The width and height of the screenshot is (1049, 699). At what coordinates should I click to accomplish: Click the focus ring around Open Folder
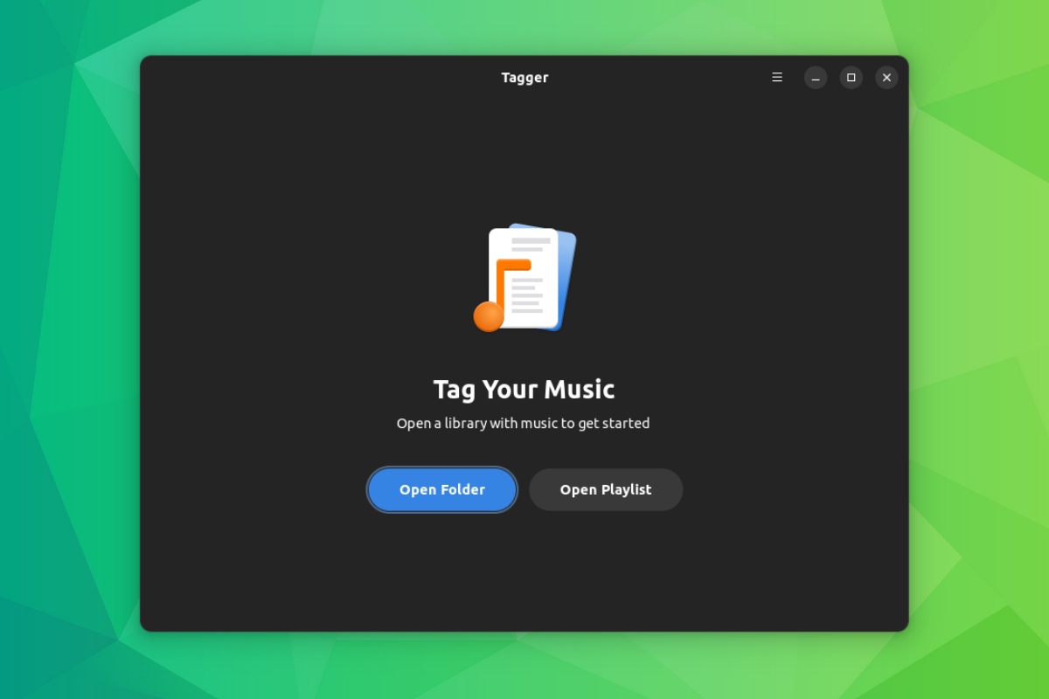tap(441, 467)
